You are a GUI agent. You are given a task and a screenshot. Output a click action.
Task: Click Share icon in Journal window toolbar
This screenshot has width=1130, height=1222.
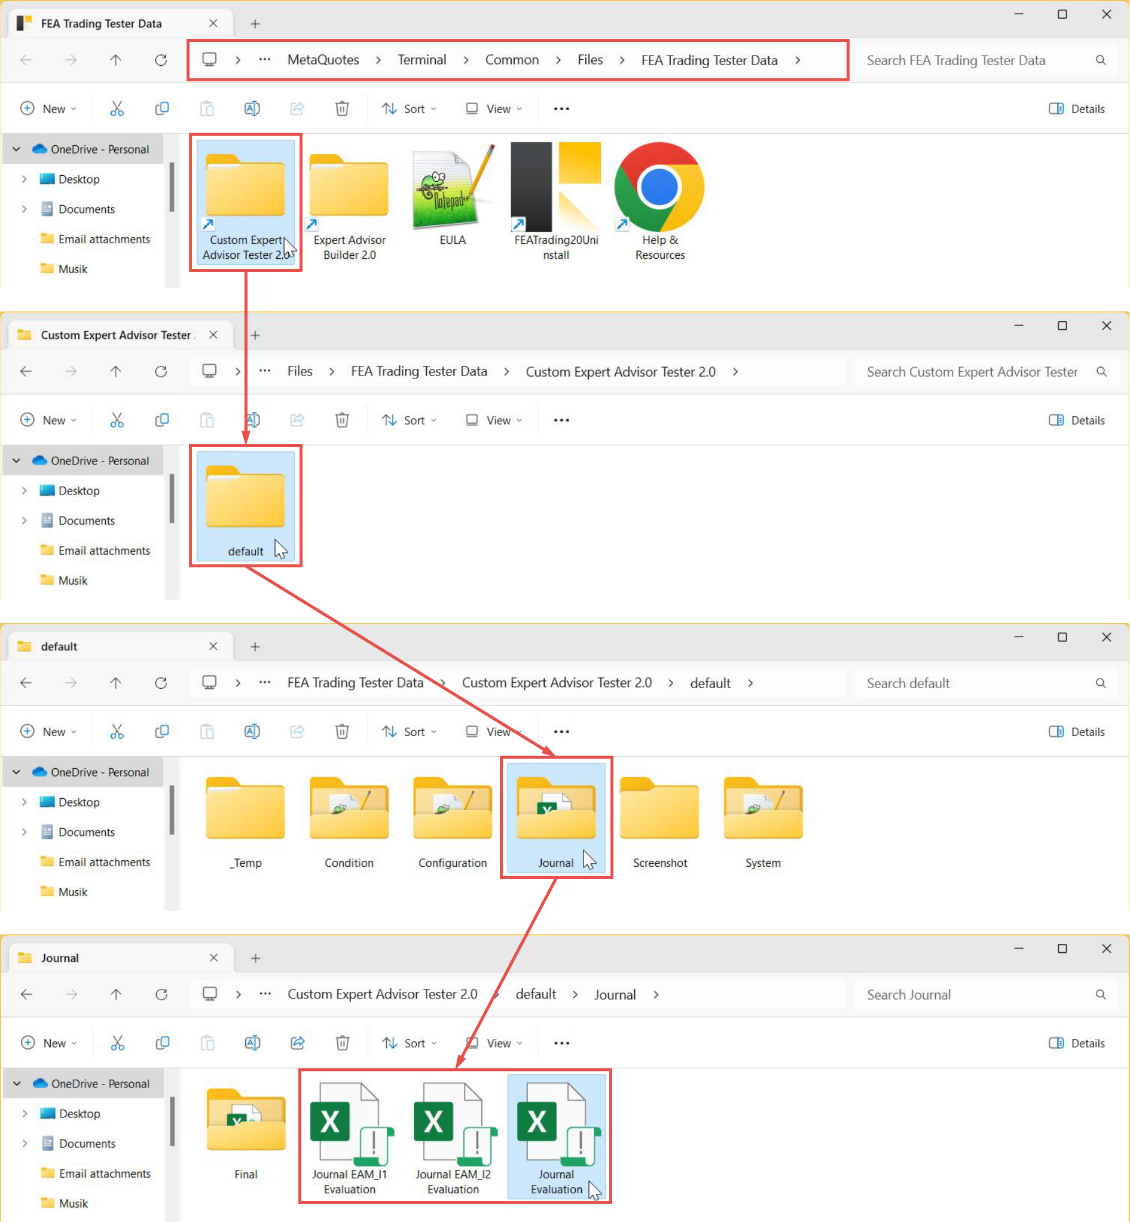[298, 1043]
